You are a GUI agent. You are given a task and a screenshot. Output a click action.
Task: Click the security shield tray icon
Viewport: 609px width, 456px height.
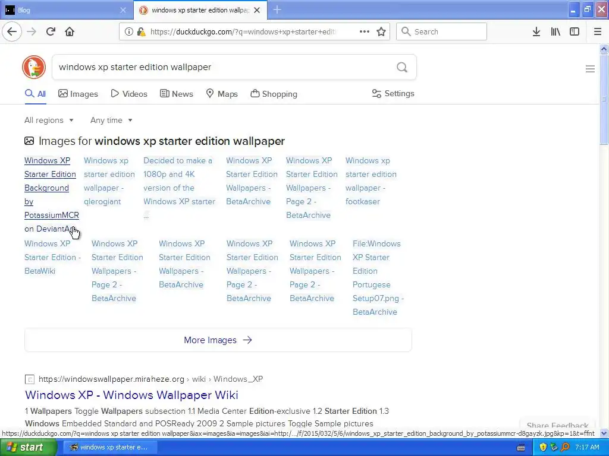[543, 447]
